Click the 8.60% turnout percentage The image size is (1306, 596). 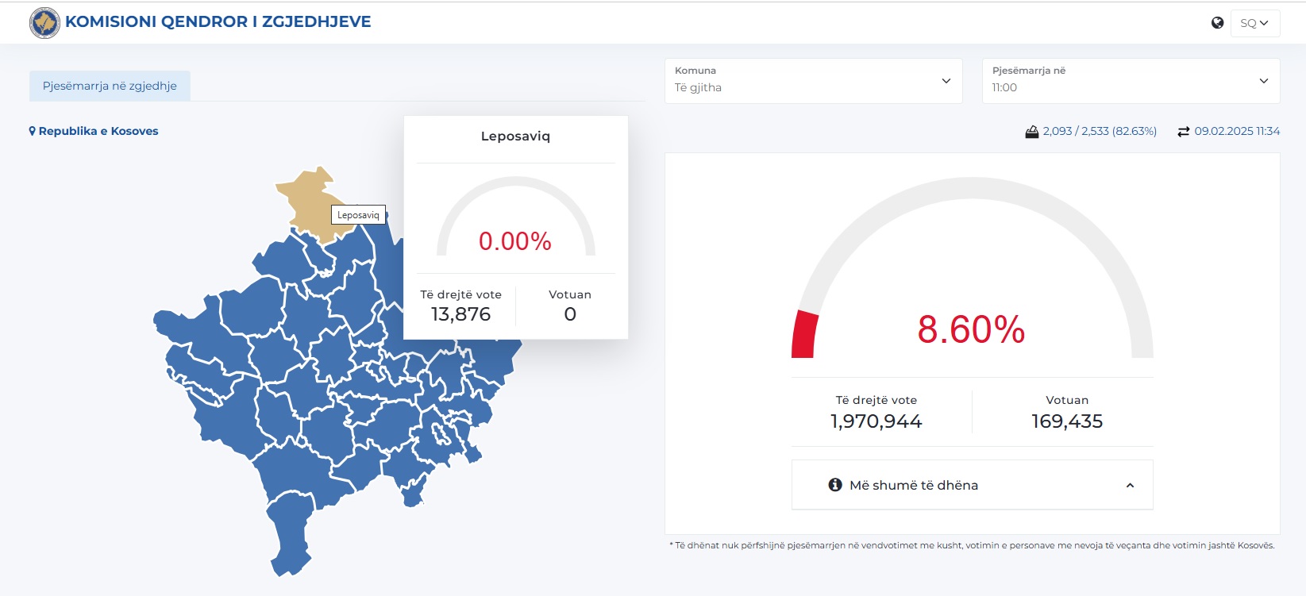[971, 329]
